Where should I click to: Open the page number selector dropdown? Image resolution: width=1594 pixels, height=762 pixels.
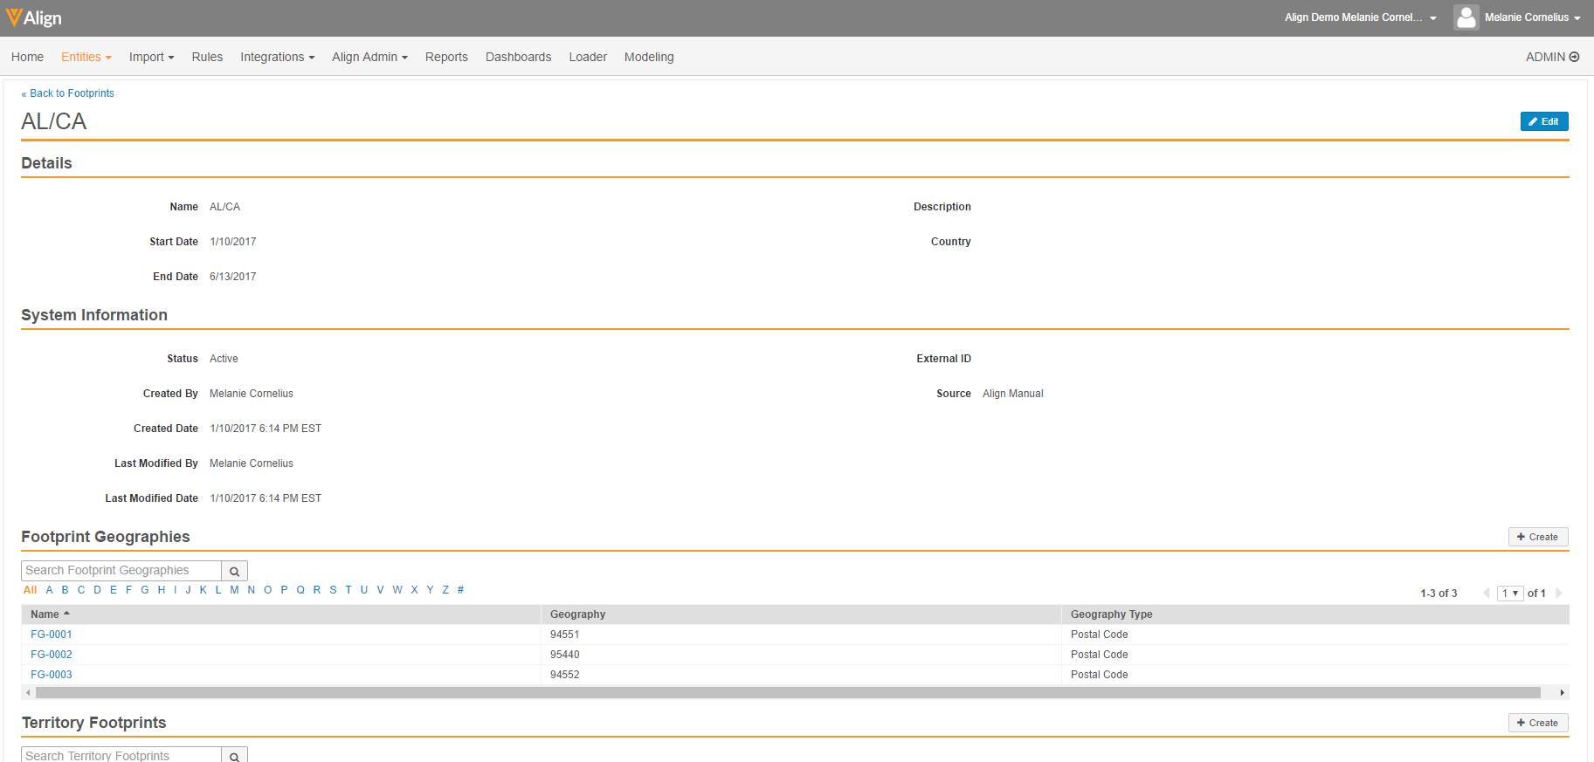coord(1510,594)
